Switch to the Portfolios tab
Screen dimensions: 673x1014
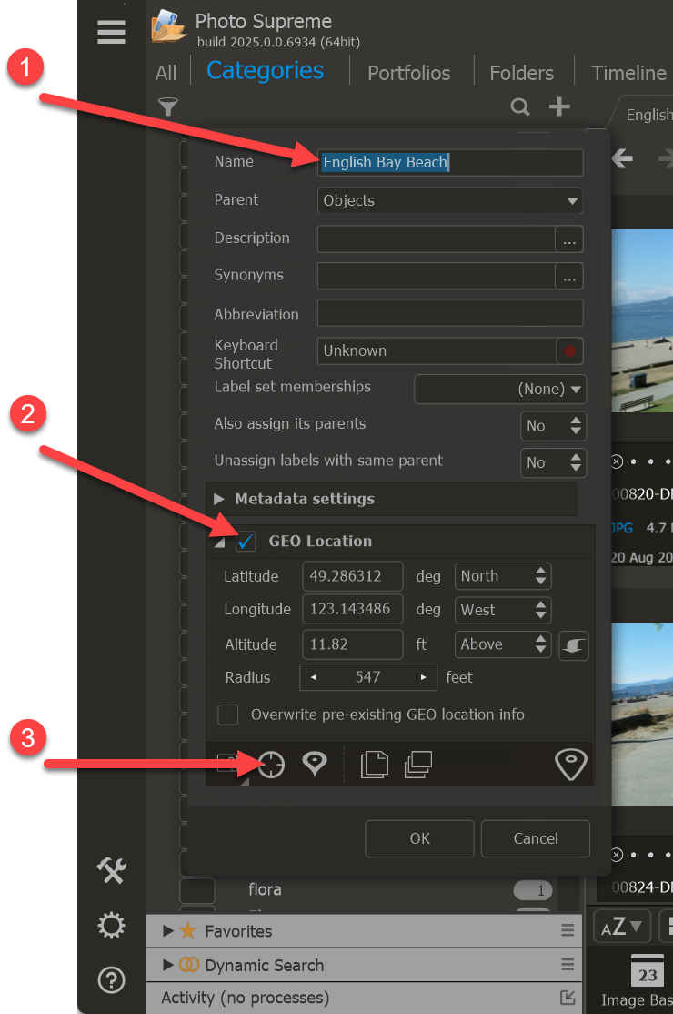[x=409, y=73]
